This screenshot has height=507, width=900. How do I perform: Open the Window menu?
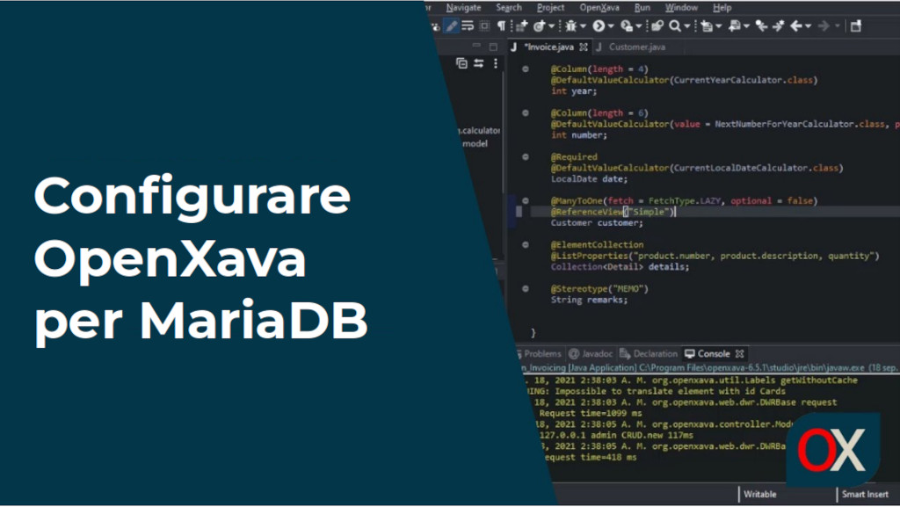(681, 7)
